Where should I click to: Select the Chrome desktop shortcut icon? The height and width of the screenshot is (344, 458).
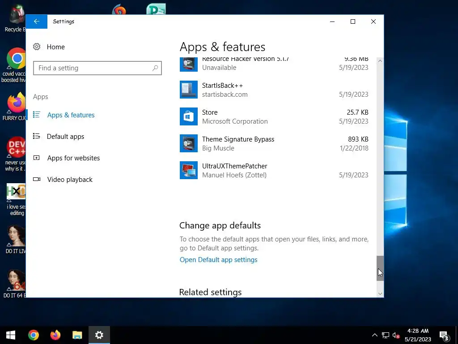16,59
